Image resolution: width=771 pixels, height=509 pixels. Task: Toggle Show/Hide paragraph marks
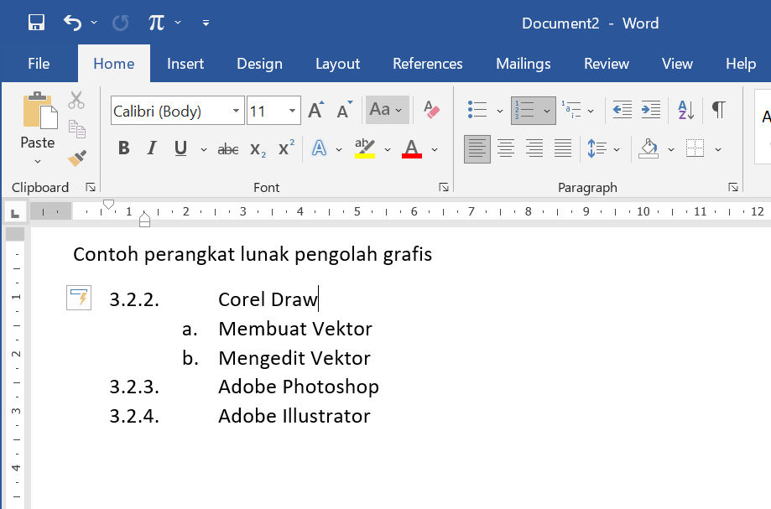(718, 110)
